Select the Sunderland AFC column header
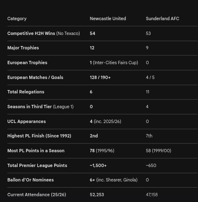The image size is (198, 202). pyautogui.click(x=163, y=19)
